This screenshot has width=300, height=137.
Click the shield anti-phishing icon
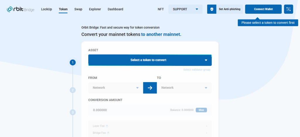[212, 9]
